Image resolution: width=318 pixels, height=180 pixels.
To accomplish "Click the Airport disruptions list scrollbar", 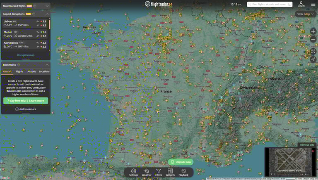I will [x=50, y=24].
